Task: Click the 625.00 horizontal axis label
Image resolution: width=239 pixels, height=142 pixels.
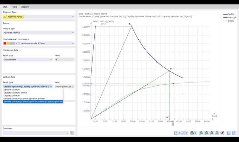Action: [x=207, y=122]
